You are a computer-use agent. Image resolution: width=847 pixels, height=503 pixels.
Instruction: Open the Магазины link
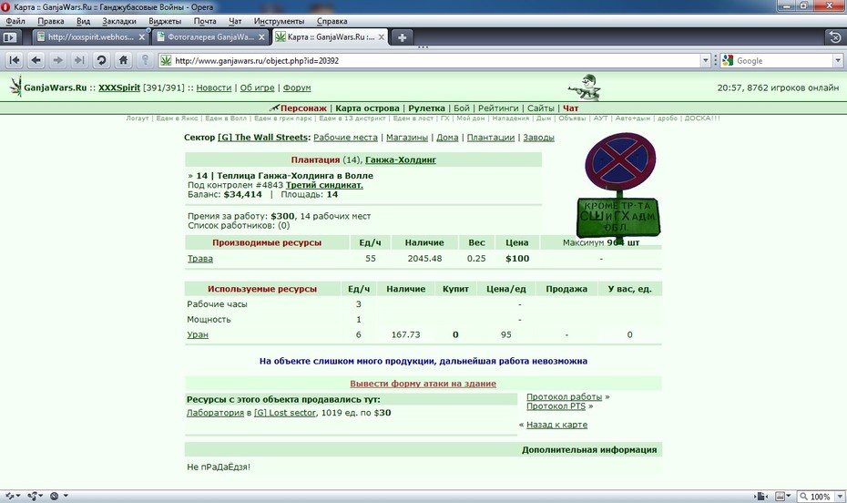pyautogui.click(x=407, y=138)
